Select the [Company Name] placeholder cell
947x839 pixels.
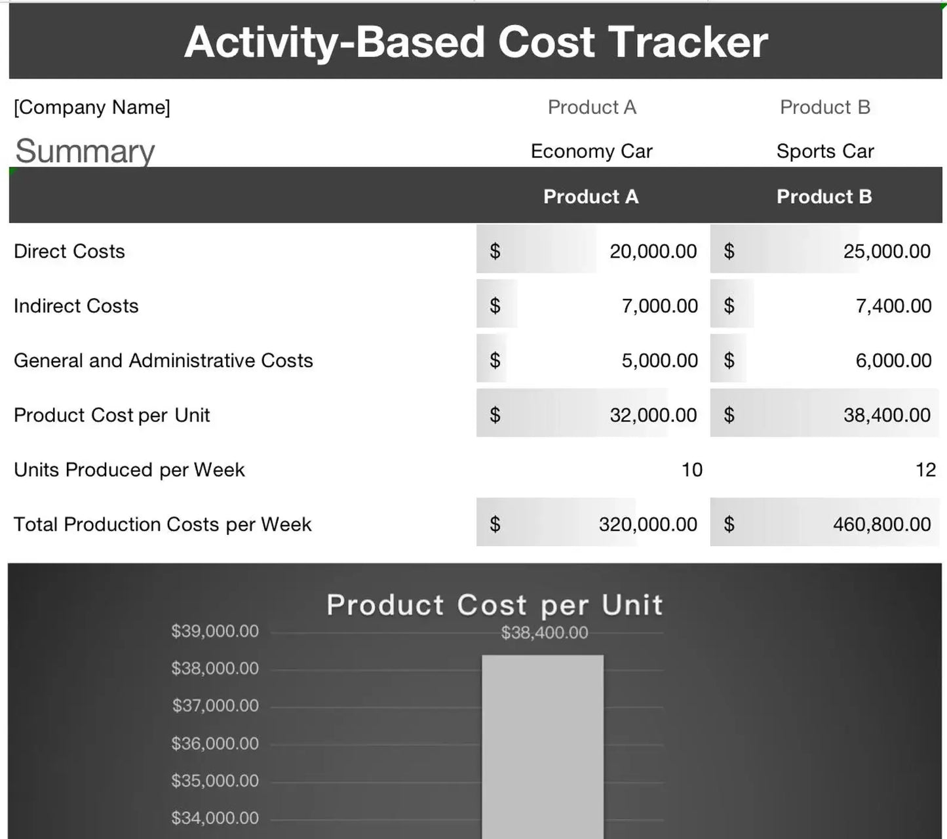[x=92, y=107]
